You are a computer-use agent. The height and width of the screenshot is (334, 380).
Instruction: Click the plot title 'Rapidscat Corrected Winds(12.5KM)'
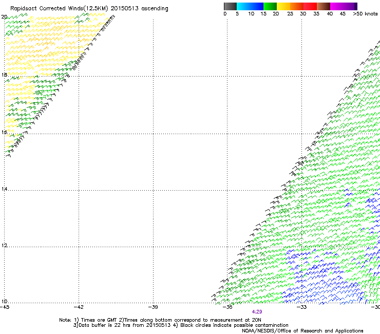(59, 9)
